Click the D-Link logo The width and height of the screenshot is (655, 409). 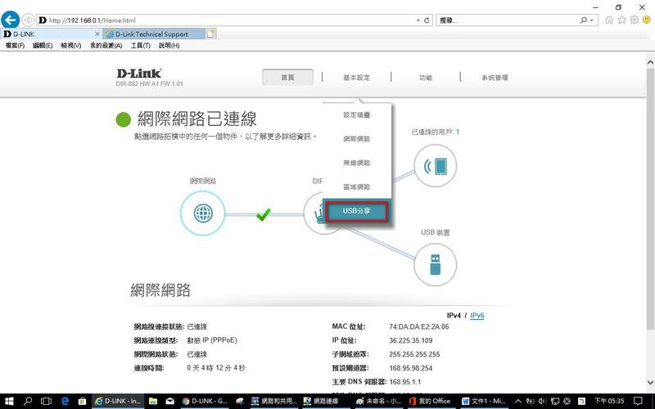139,73
